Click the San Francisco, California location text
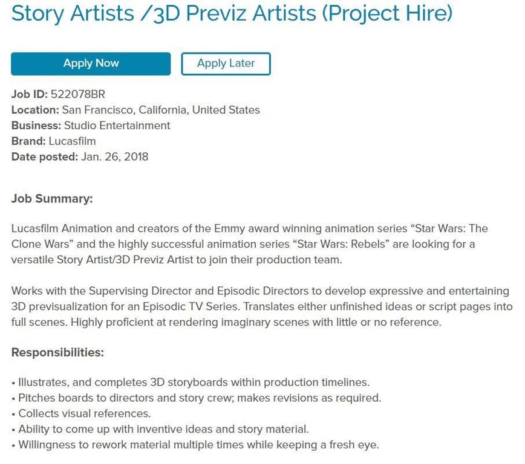Viewport: 525px width, 464px height. 161,110
